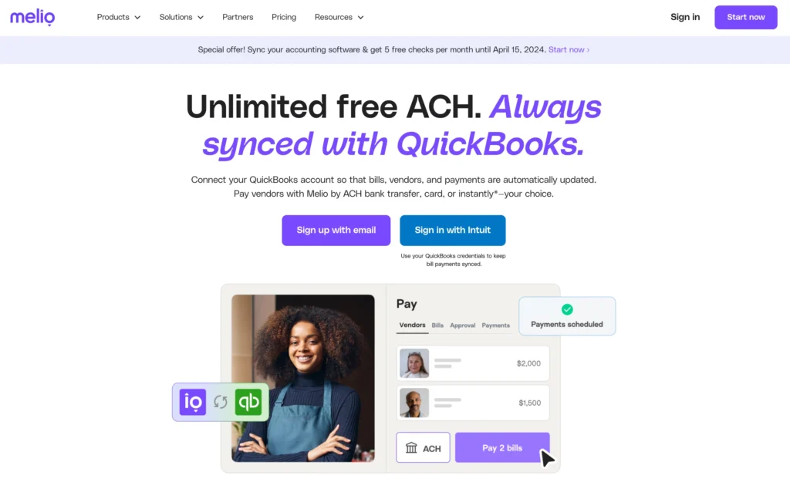Image resolution: width=790 pixels, height=479 pixels.
Task: Click the Melio logo in header
Action: pyautogui.click(x=32, y=17)
